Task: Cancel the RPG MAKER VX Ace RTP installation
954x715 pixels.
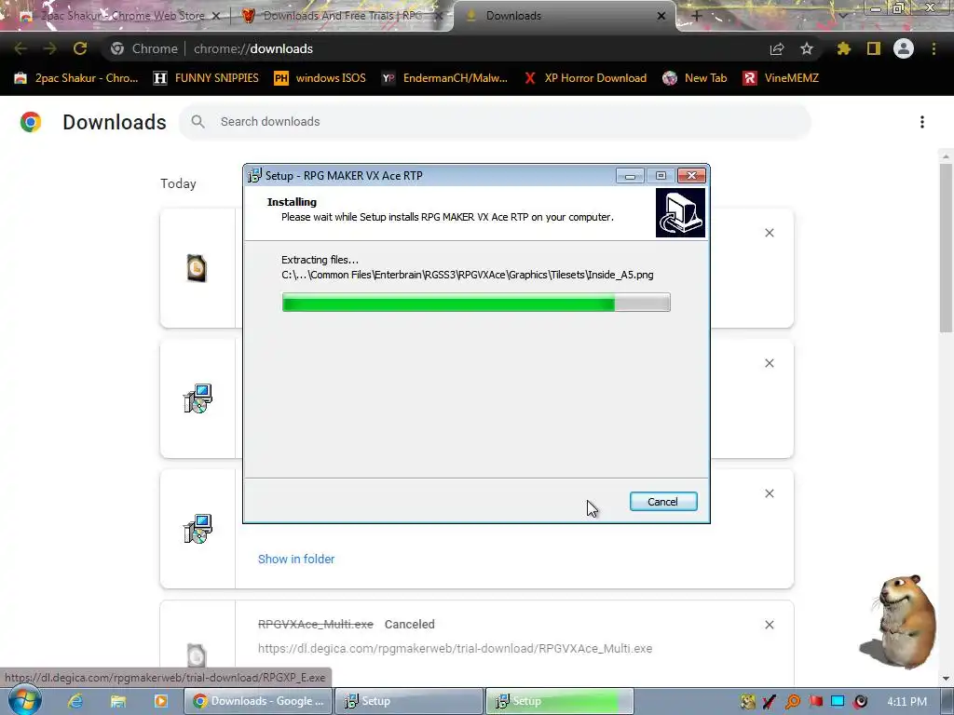Action: click(x=663, y=502)
